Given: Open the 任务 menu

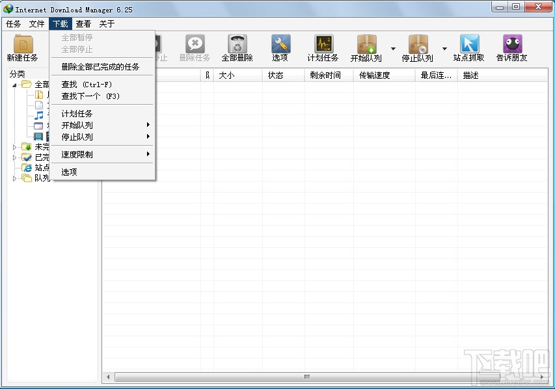Looking at the screenshot, I should [x=13, y=23].
